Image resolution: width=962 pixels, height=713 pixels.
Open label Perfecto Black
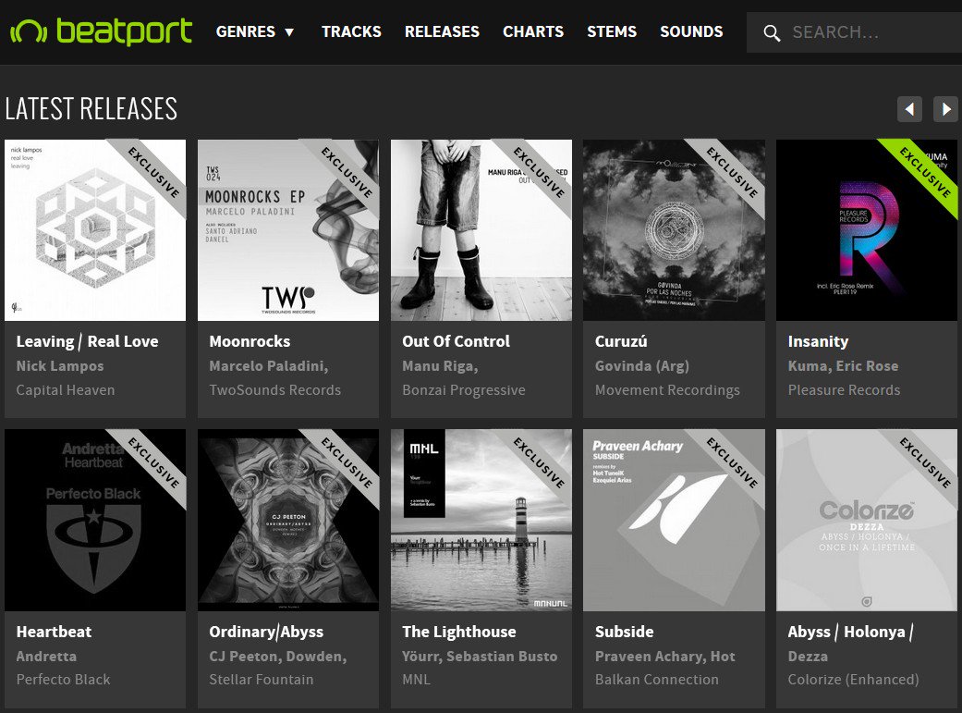click(x=63, y=679)
